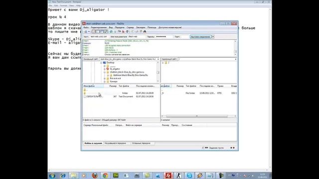The width and height of the screenshot is (319, 179).
Task: Click the Windows Media Player taskbar icon
Action: point(84,176)
